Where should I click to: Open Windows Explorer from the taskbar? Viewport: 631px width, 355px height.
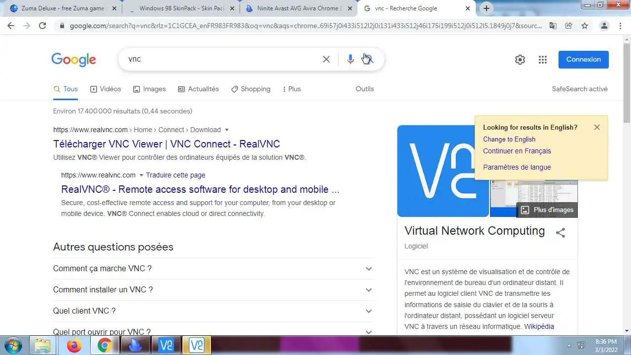[x=43, y=345]
